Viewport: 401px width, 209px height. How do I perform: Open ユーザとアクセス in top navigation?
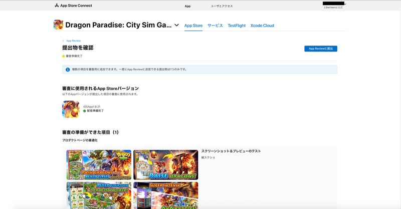222,6
